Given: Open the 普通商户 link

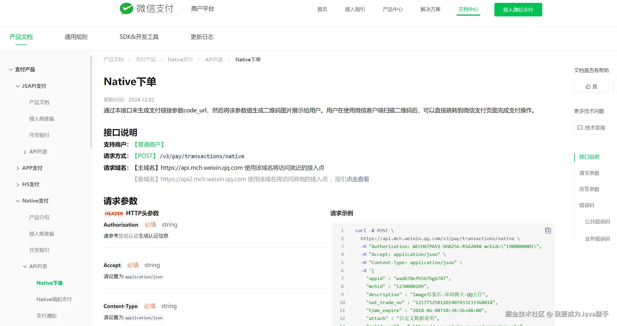Looking at the screenshot, I should pyautogui.click(x=149, y=144).
